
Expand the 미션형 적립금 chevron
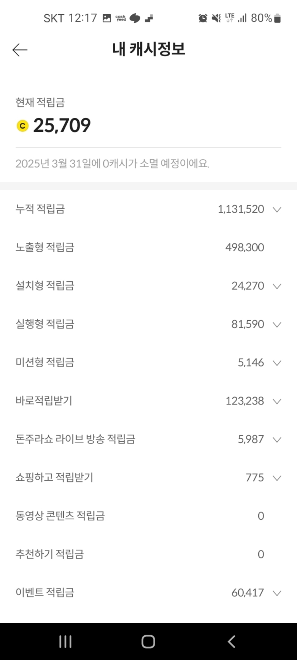pos(277,363)
